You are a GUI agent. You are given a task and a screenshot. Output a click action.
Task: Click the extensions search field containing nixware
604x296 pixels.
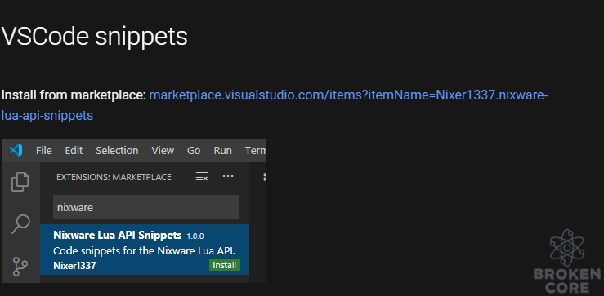click(x=146, y=207)
